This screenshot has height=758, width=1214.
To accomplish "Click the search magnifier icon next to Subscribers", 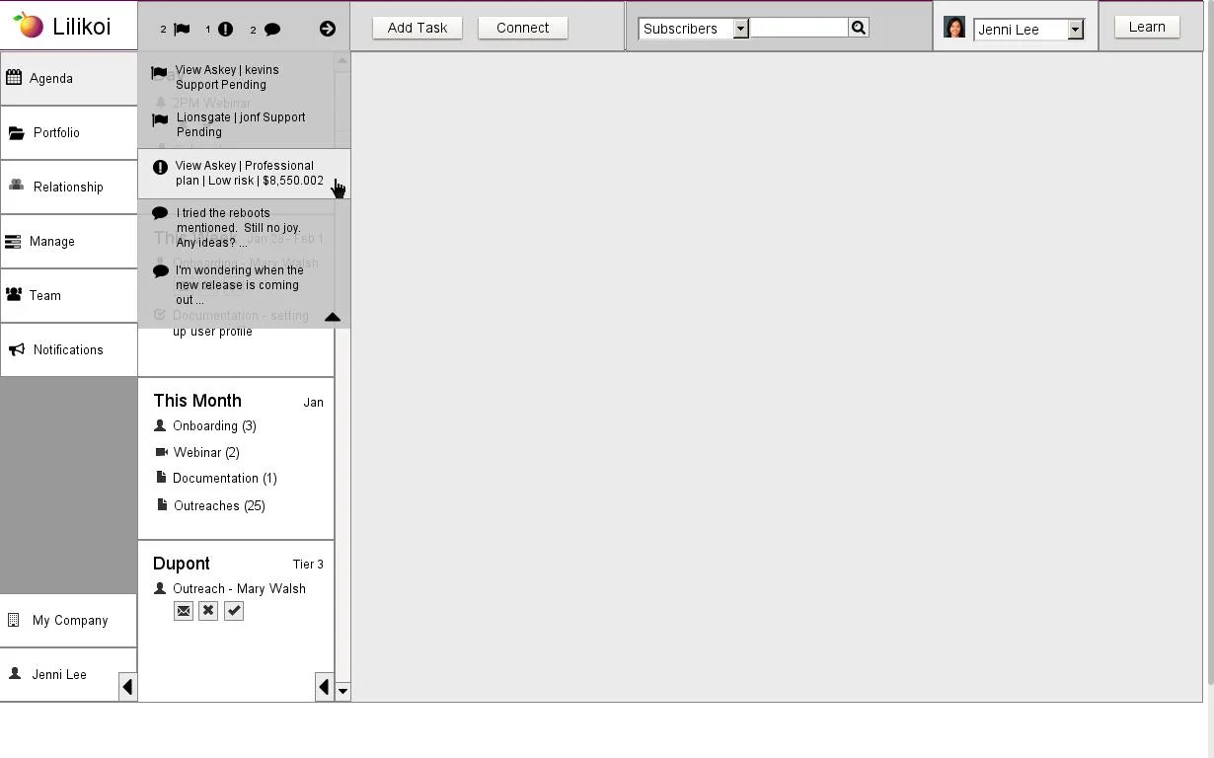I will (x=857, y=28).
